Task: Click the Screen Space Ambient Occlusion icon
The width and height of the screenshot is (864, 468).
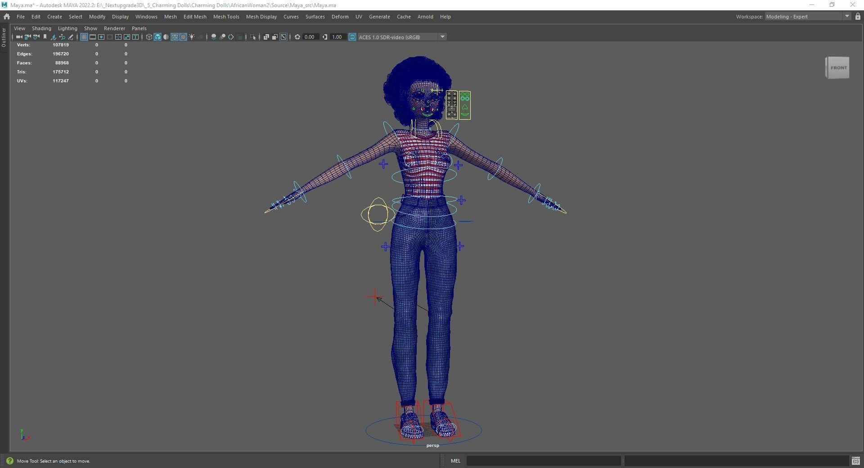Action: (214, 37)
